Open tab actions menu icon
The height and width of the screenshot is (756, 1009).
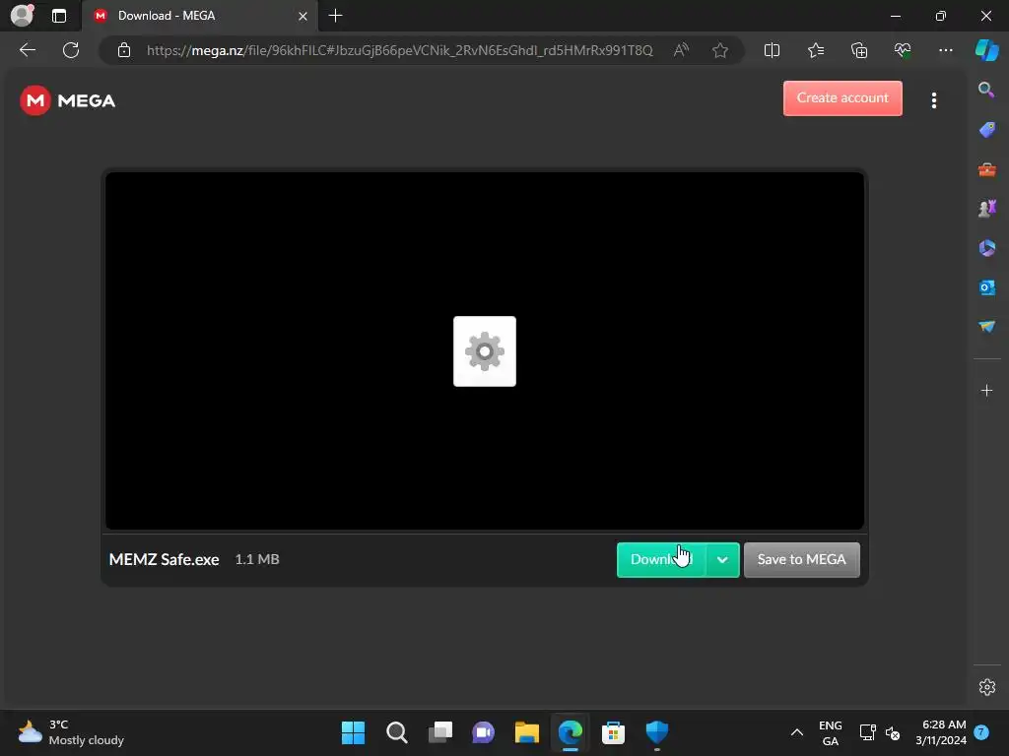tap(59, 16)
